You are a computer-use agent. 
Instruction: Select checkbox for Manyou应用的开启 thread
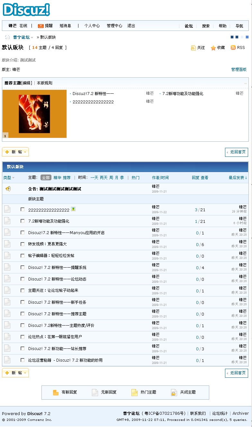tap(22, 232)
